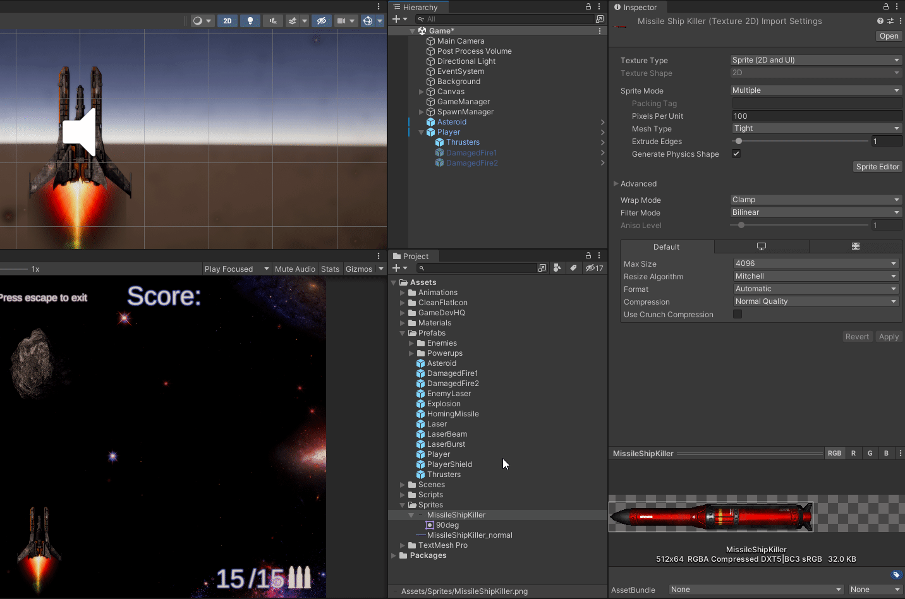Lock the Inspector panel with the padlock
This screenshot has height=599, width=905.
pos(886,7)
